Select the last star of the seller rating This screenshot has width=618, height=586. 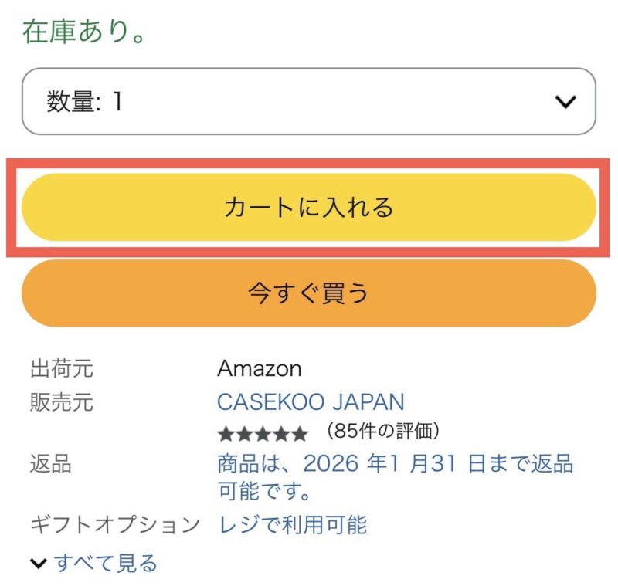(300, 433)
